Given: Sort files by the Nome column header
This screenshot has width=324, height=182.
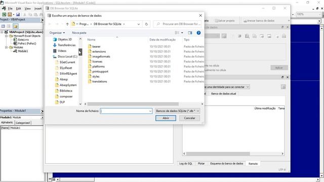Looking at the screenshot, I should point(91,39).
